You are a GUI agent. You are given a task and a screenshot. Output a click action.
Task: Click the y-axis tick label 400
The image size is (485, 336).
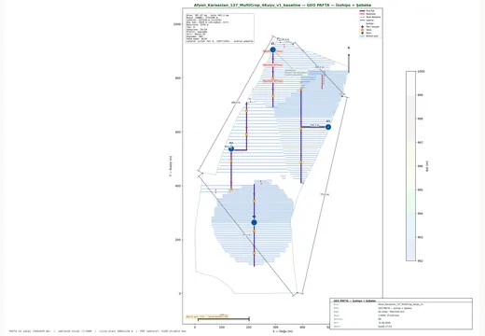point(178,186)
